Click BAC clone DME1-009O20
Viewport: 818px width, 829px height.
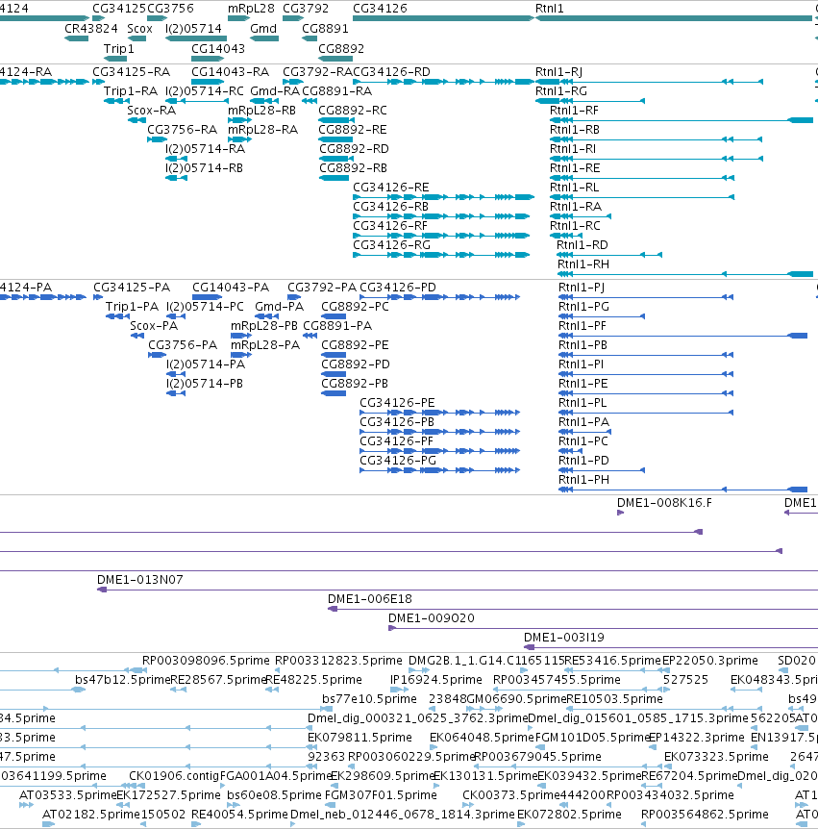click(x=432, y=618)
